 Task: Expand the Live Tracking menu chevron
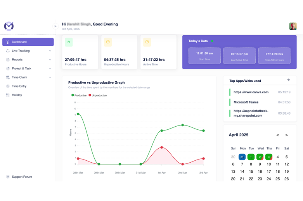(x=50, y=51)
